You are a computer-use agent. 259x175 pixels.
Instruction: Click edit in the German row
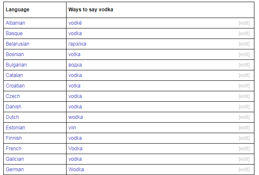coord(244,170)
